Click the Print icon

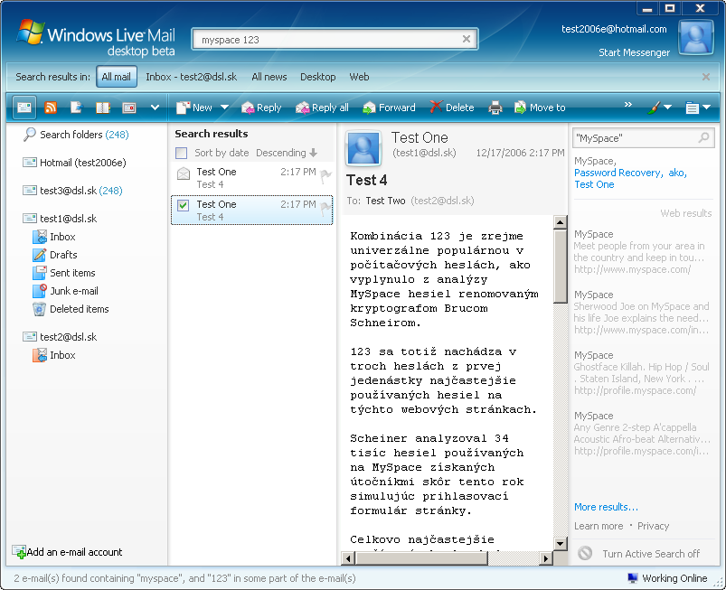click(x=495, y=108)
